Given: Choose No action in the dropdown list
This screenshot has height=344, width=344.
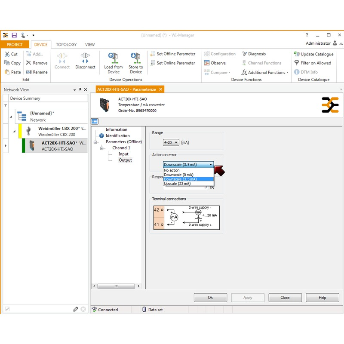Looking at the screenshot, I should [188, 170].
